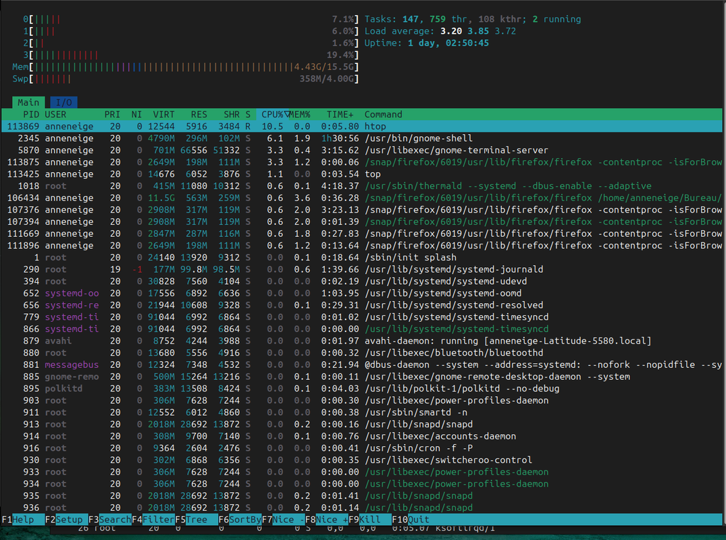The height and width of the screenshot is (540, 726).
Task: Click F9 Kill in bottom bar
Action: [370, 520]
